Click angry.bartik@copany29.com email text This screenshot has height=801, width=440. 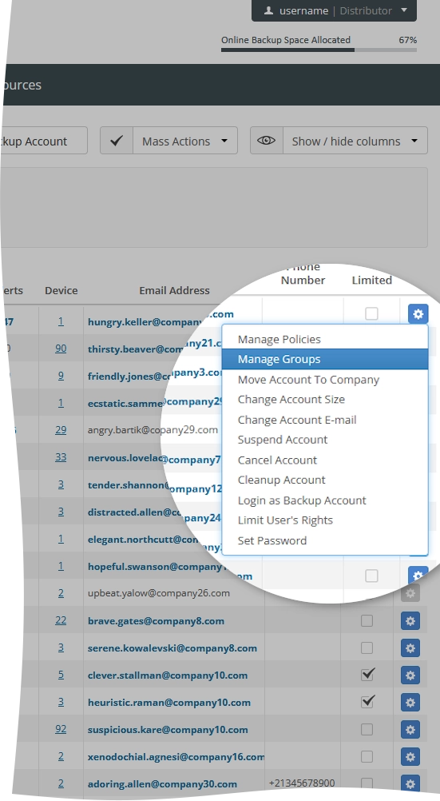tap(153, 429)
